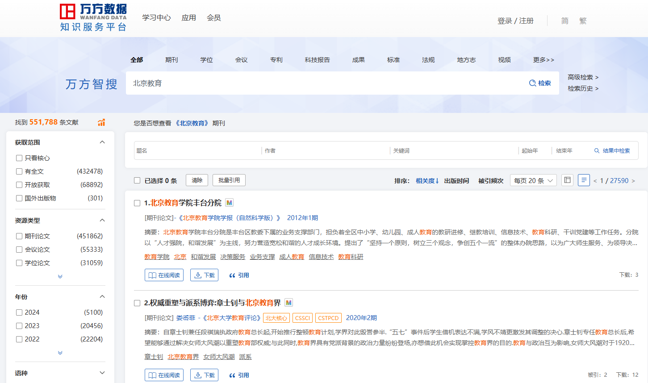Select the 学位 search tab
The width and height of the screenshot is (648, 383).
[206, 60]
